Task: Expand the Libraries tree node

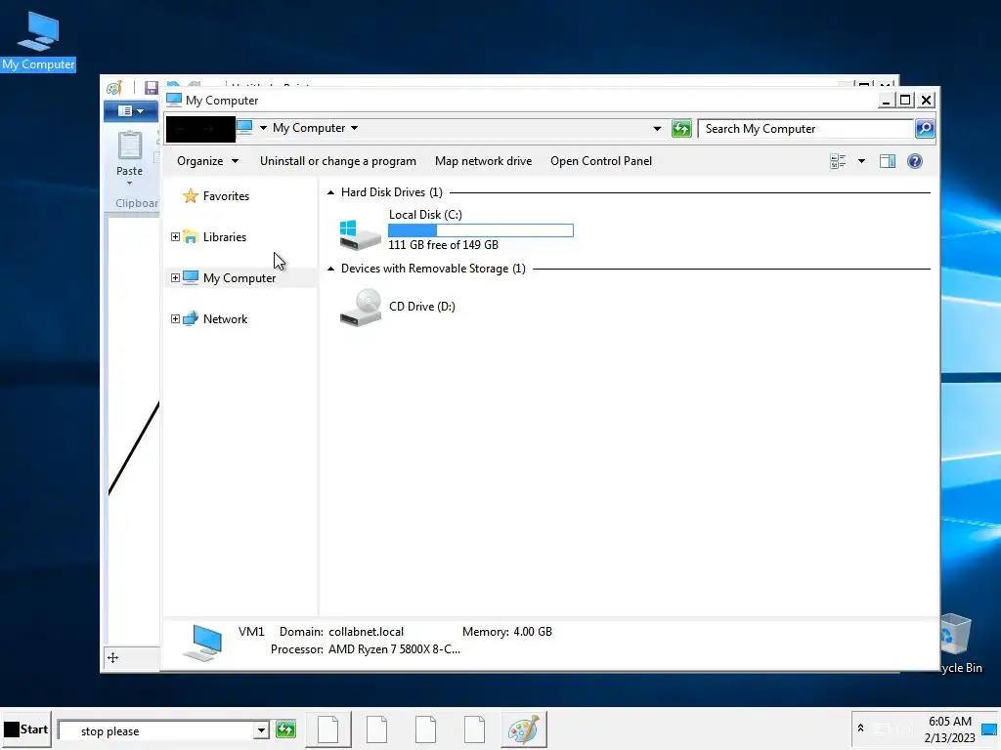Action: pyautogui.click(x=175, y=237)
